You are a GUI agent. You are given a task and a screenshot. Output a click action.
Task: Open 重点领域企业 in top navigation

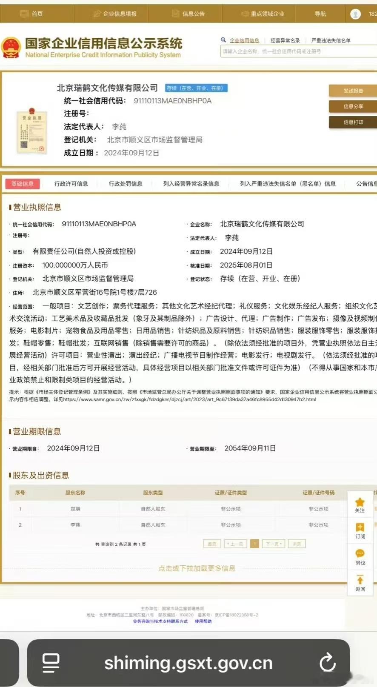point(263,14)
